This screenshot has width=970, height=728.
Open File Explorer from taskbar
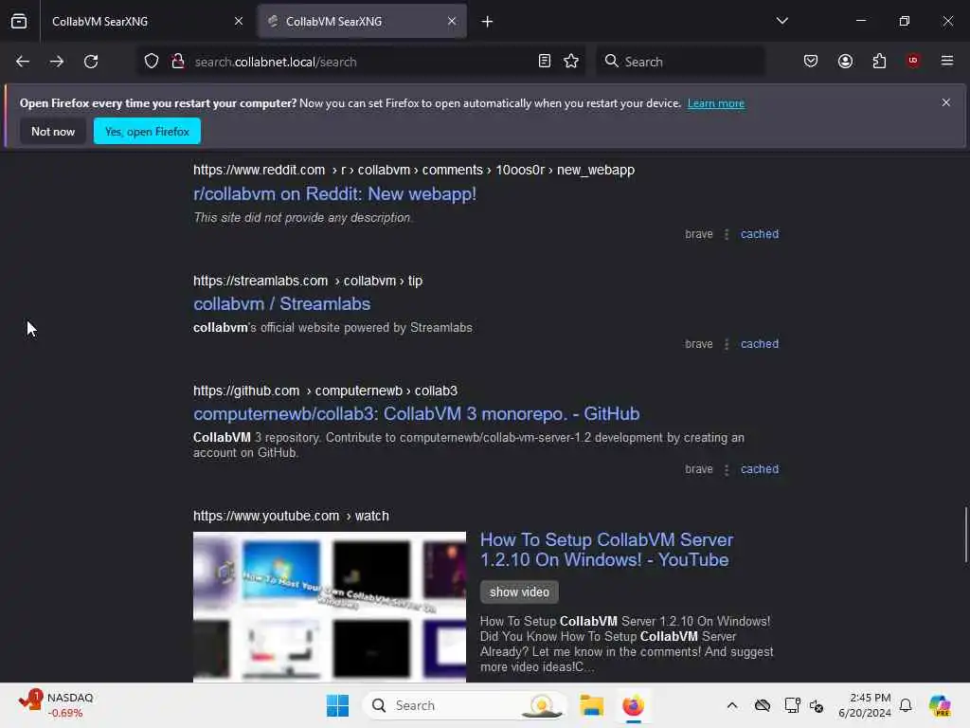(x=591, y=705)
